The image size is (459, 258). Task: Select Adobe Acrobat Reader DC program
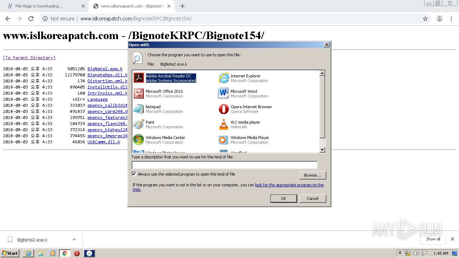pos(165,78)
